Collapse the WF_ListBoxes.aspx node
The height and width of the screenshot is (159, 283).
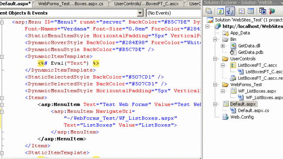tap(223, 91)
